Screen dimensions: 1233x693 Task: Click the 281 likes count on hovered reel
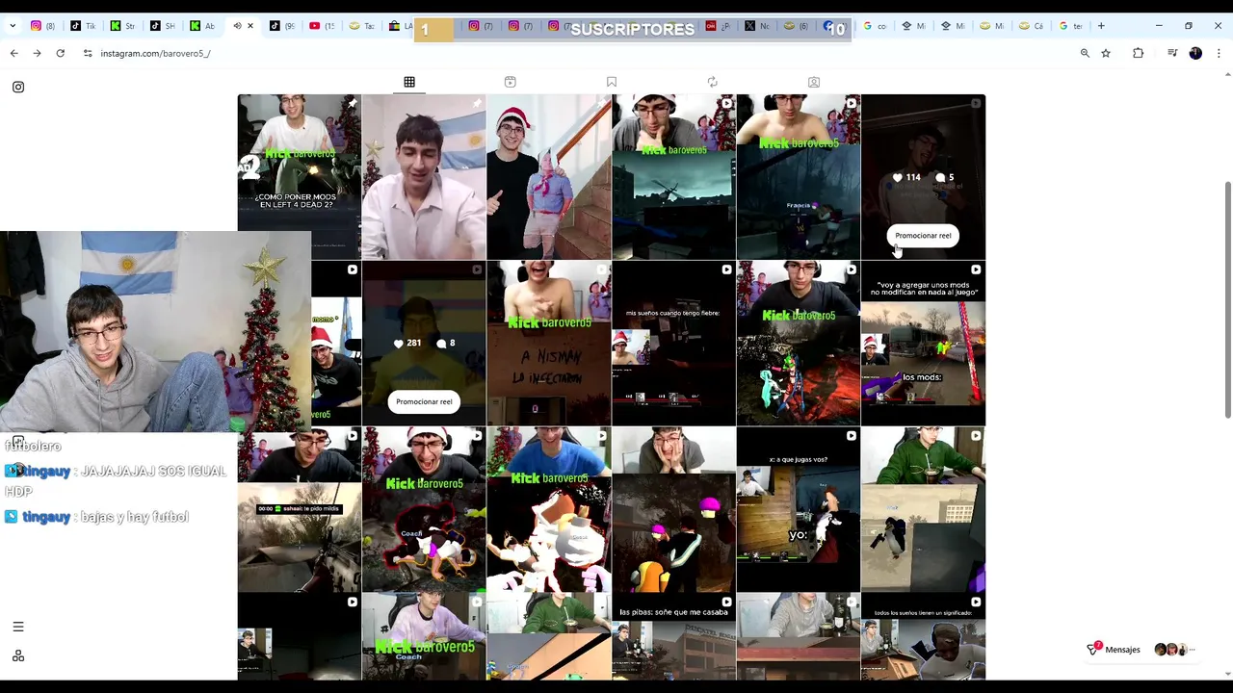(409, 343)
